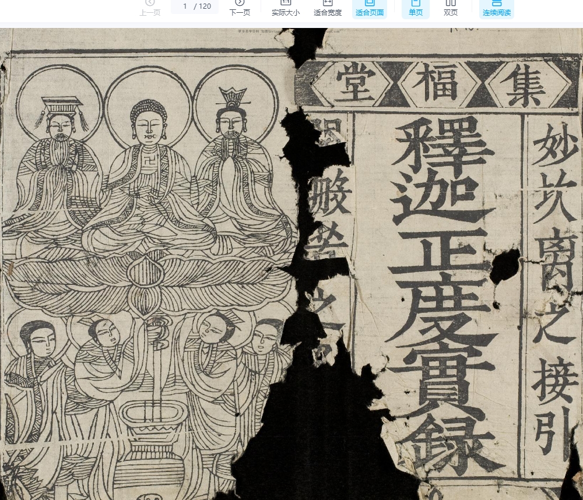Go to the next page (下一页)
Image resolution: width=583 pixels, height=500 pixels.
pyautogui.click(x=239, y=8)
